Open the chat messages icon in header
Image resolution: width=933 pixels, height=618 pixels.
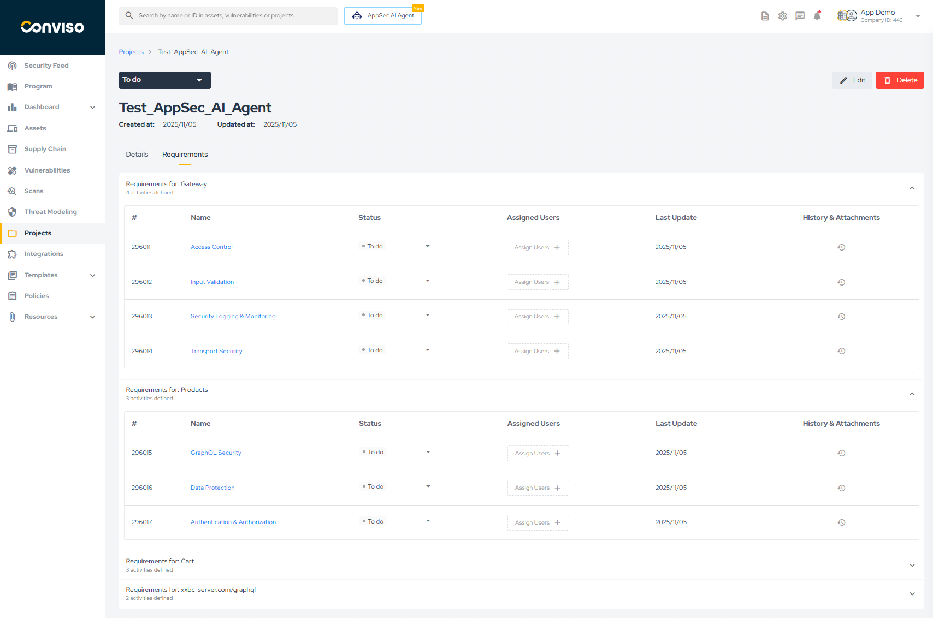pos(800,16)
